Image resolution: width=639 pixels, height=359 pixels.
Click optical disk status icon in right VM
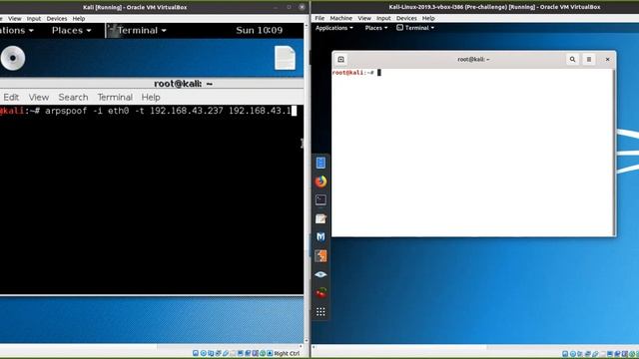(572, 354)
